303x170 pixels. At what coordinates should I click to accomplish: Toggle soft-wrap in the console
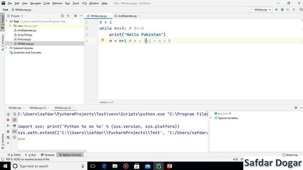[x=15, y=114]
